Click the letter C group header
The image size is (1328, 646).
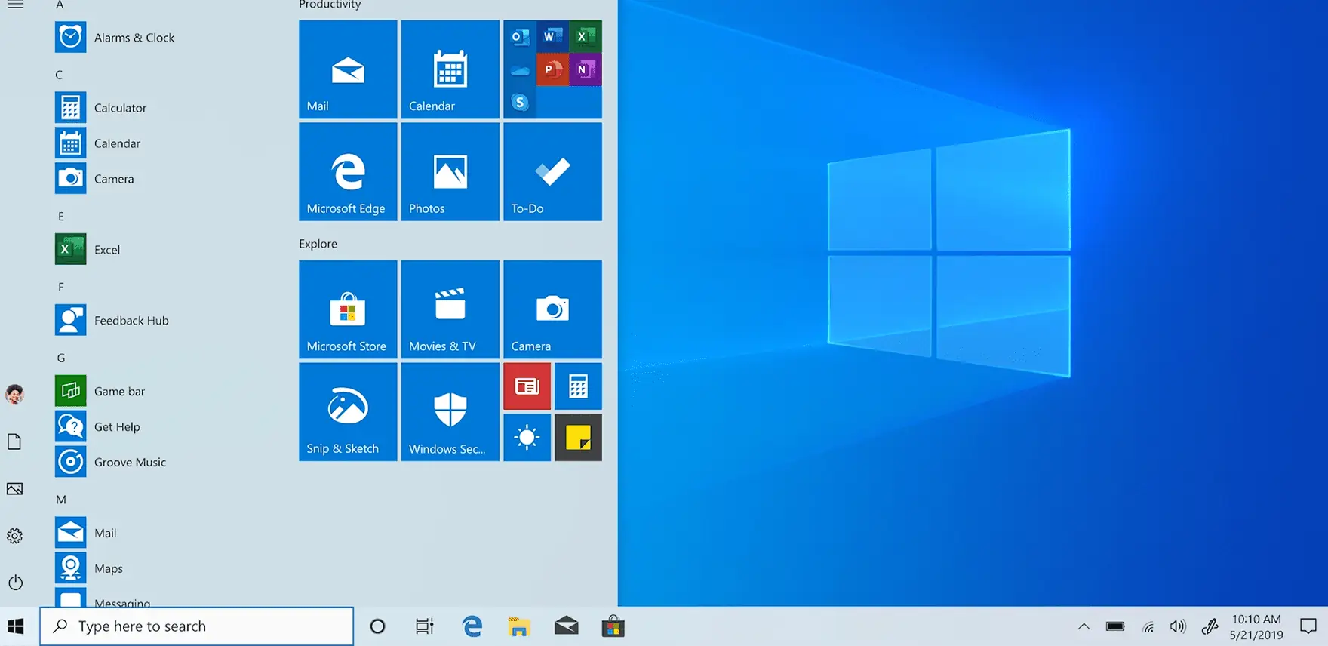pyautogui.click(x=59, y=75)
